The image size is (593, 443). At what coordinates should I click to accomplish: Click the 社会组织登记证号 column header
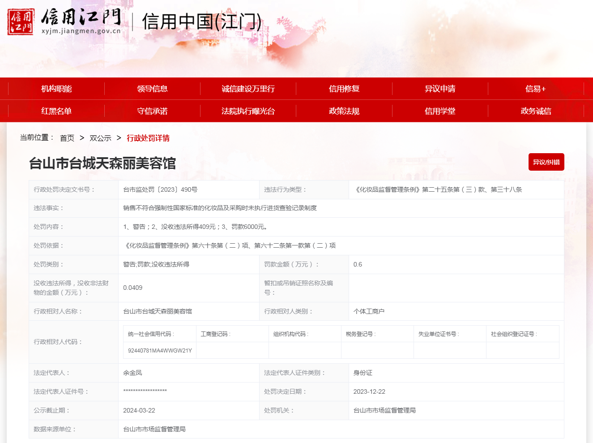pyautogui.click(x=514, y=334)
